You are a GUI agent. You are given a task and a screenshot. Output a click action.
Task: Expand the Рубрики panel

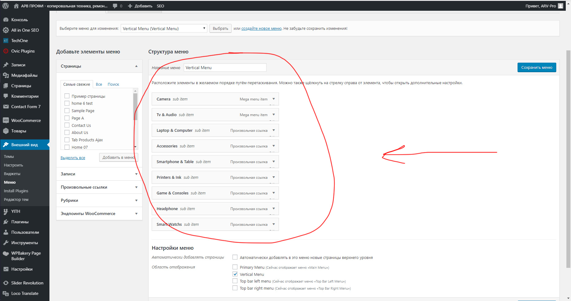click(136, 201)
